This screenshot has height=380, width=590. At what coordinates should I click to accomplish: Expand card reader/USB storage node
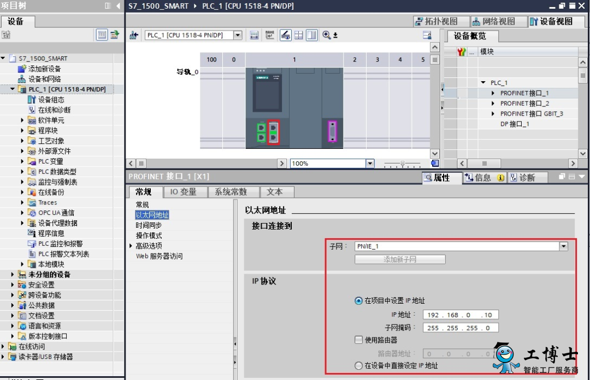tap(3, 357)
